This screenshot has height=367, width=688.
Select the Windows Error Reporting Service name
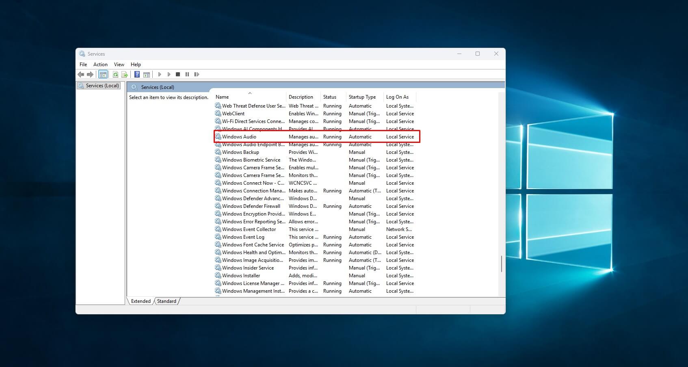253,221
